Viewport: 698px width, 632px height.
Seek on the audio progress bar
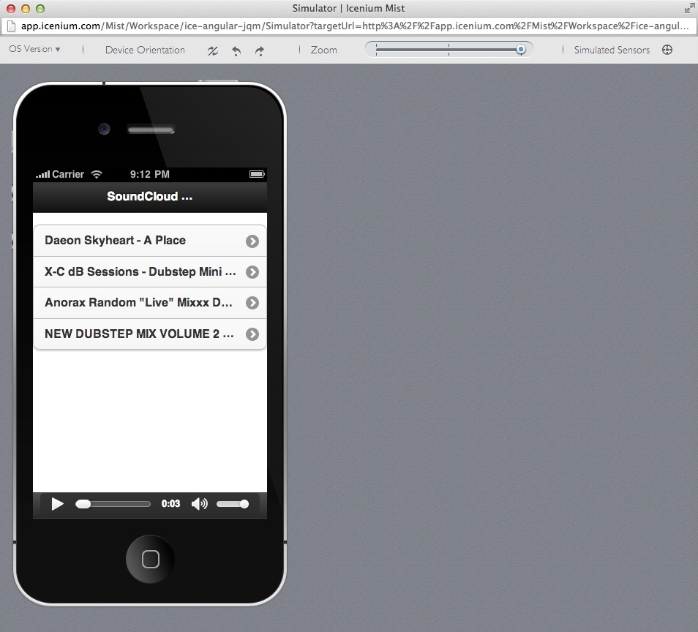pyautogui.click(x=113, y=504)
